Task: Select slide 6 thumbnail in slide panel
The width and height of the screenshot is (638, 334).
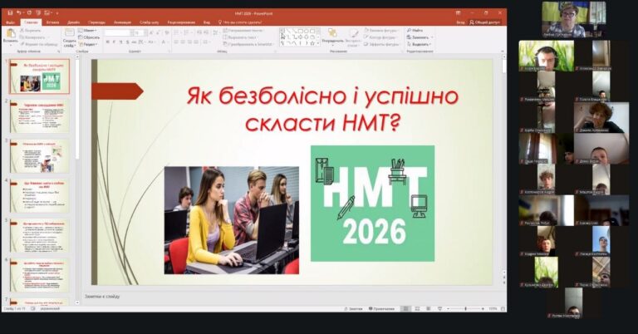Action: click(40, 275)
